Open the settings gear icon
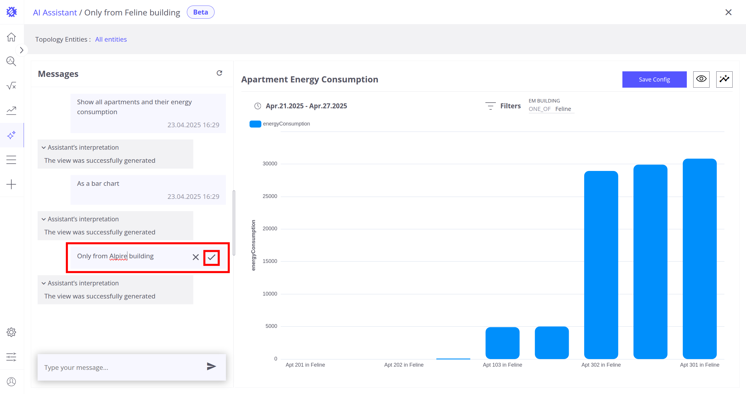Image resolution: width=746 pixels, height=394 pixels. [x=11, y=332]
